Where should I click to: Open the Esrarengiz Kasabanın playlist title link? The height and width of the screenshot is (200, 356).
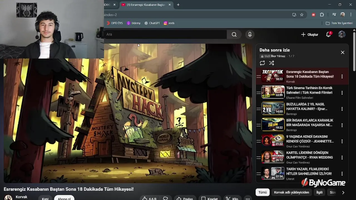310,74
